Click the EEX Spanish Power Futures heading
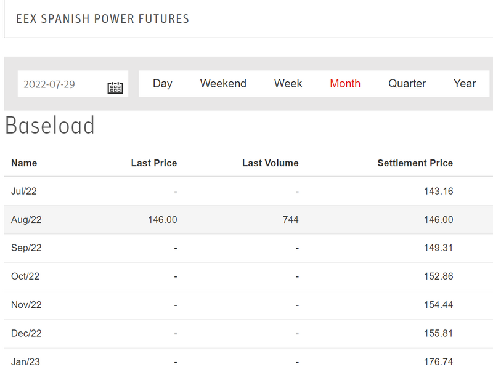Screen dimensions: 493x375 pos(102,18)
